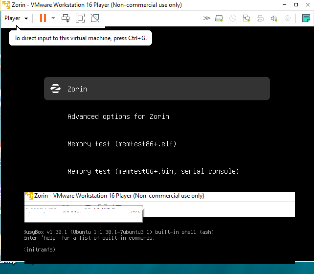This screenshot has width=314, height=274.
Task: Click the (initramfs) prompt line
Action: [x=40, y=250]
